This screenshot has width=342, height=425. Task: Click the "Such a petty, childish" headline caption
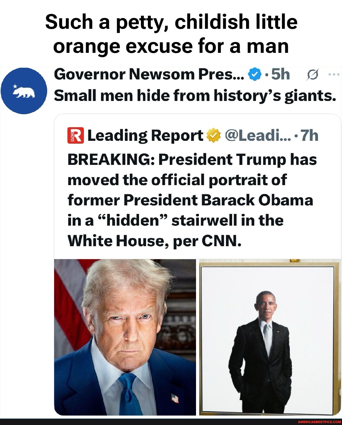(x=171, y=34)
